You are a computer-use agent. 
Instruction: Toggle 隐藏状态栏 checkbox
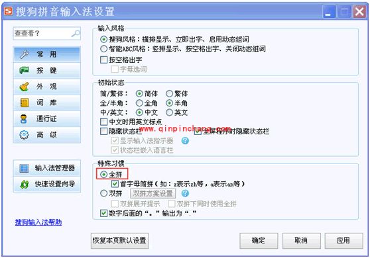click(104, 131)
